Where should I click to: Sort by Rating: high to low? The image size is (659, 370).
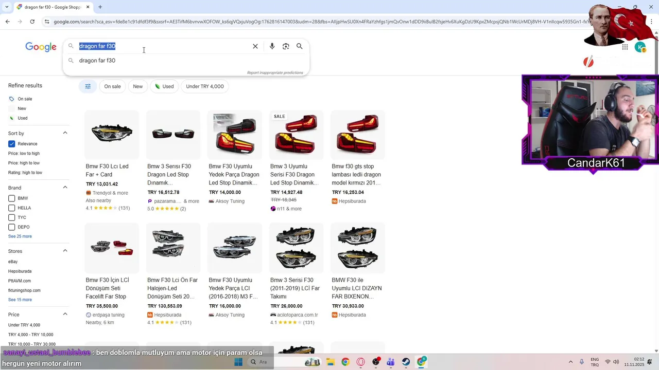pos(25,173)
